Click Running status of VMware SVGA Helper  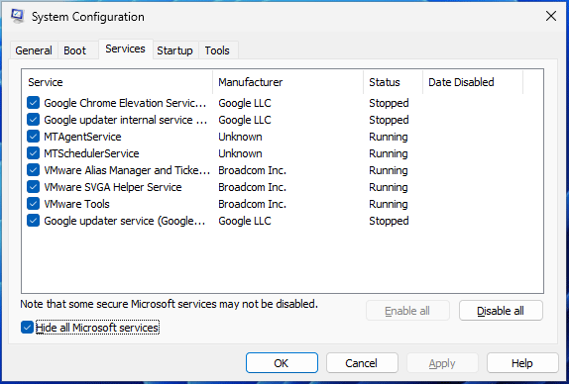[389, 187]
